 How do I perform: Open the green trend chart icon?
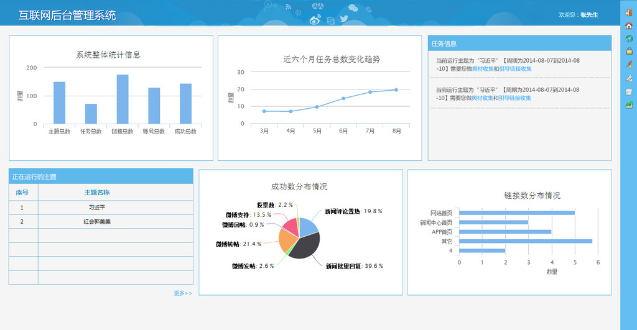click(629, 105)
